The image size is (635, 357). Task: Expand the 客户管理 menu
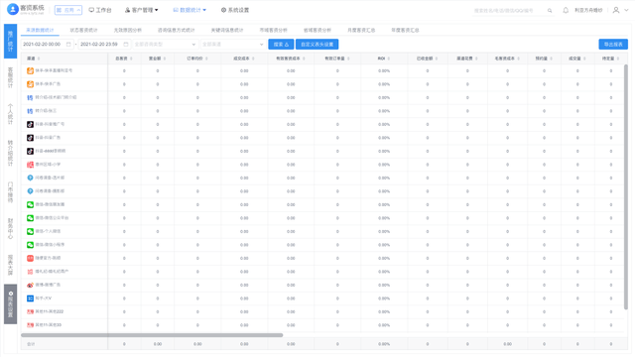(141, 10)
